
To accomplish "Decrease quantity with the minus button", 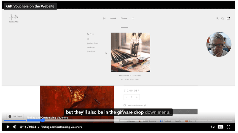I will (127, 97).
